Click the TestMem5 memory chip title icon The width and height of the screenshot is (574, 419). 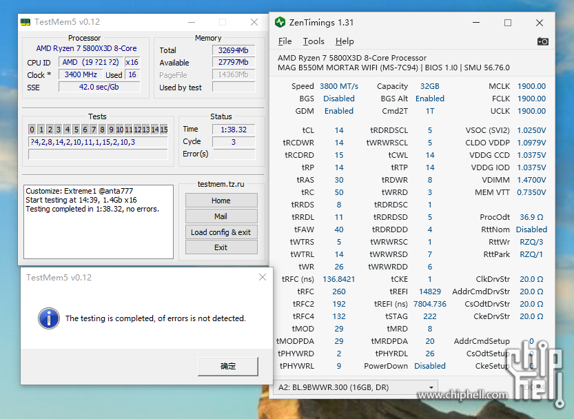pyautogui.click(x=25, y=22)
